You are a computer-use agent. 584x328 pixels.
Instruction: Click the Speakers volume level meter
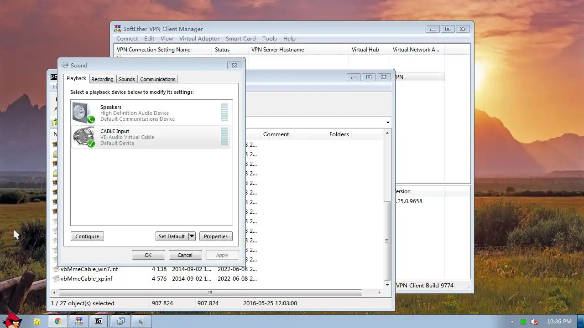pos(224,113)
